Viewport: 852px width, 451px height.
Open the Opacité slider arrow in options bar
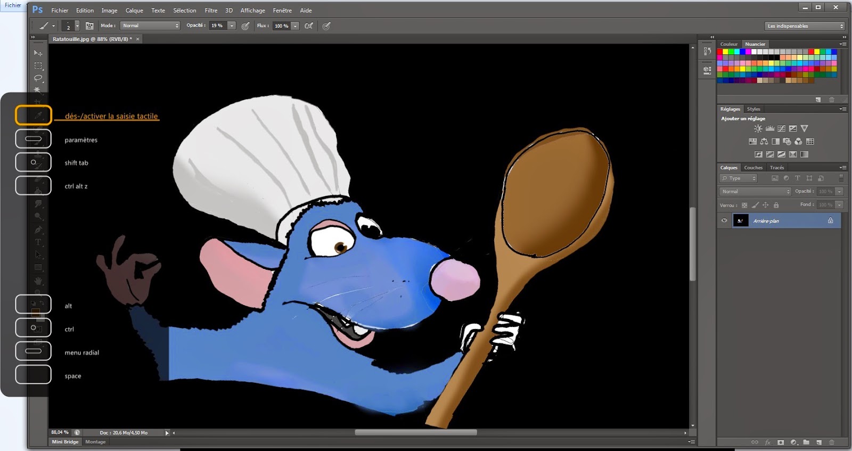(232, 26)
